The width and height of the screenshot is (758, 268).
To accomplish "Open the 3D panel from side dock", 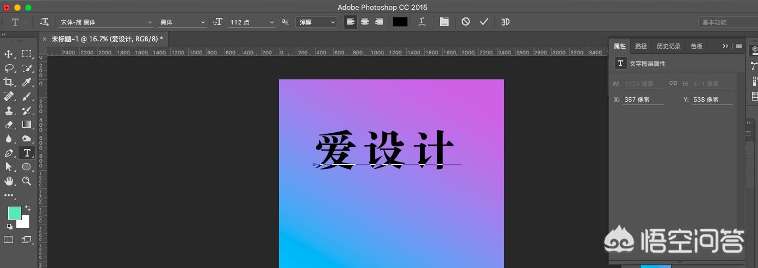I will (x=755, y=49).
